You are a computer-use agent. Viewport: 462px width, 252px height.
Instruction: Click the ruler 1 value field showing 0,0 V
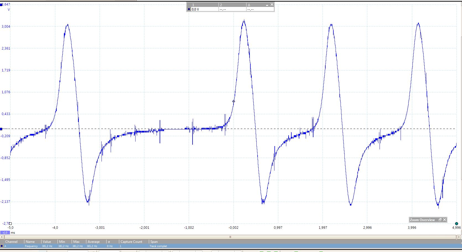pos(204,9)
